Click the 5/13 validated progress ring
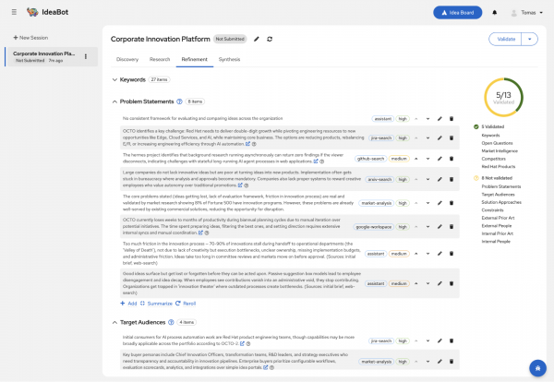This screenshot has width=554, height=382. 503,98
